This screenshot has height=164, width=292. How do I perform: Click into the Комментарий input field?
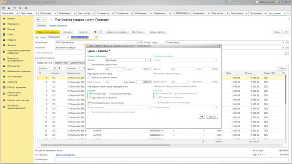172,159
